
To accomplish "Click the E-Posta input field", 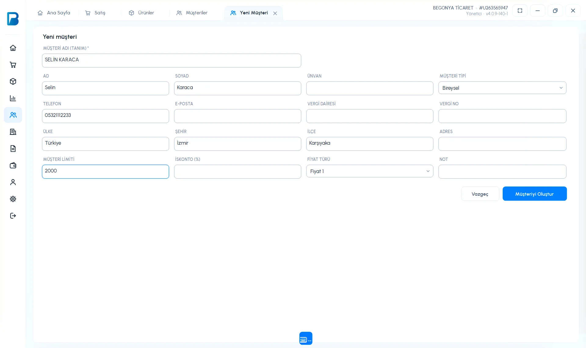I will (x=237, y=116).
